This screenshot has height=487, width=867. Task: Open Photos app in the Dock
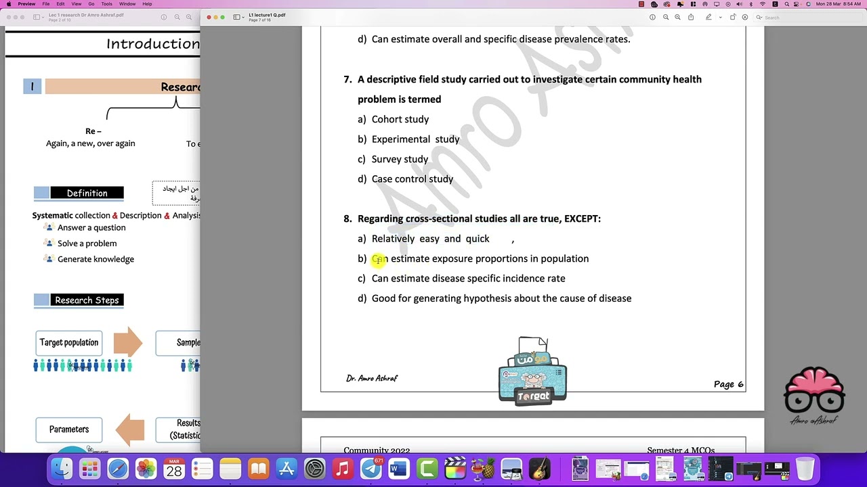(x=146, y=468)
